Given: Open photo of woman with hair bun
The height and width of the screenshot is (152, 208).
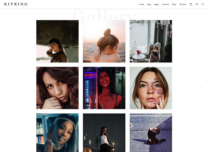Looking at the screenshot, I should (104, 41).
